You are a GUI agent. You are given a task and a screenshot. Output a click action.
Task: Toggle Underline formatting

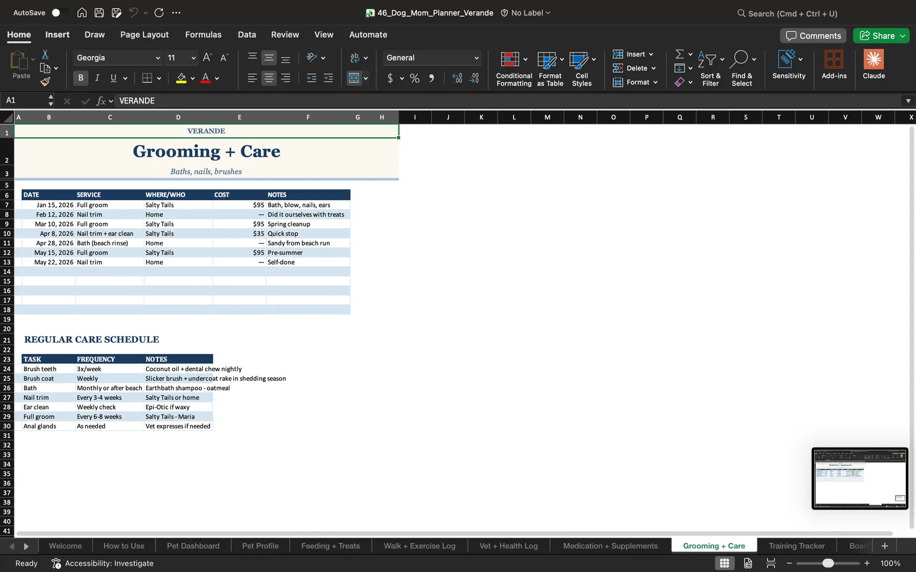[x=113, y=78]
